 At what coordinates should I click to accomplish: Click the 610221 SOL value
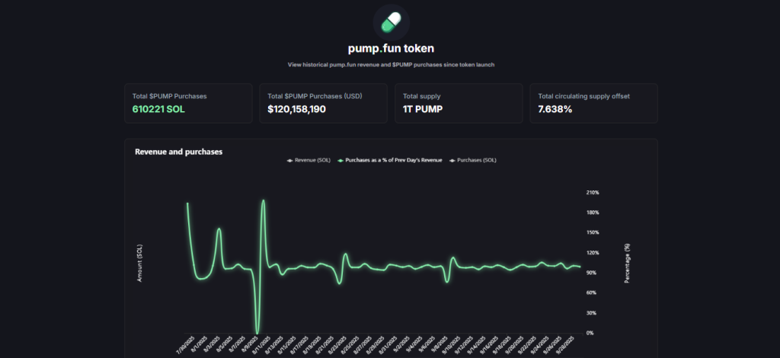click(158, 110)
